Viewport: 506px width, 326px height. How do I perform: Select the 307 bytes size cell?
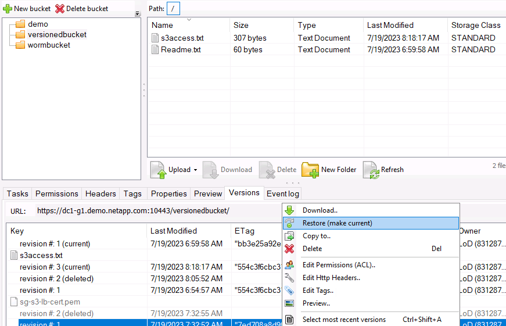tap(250, 38)
